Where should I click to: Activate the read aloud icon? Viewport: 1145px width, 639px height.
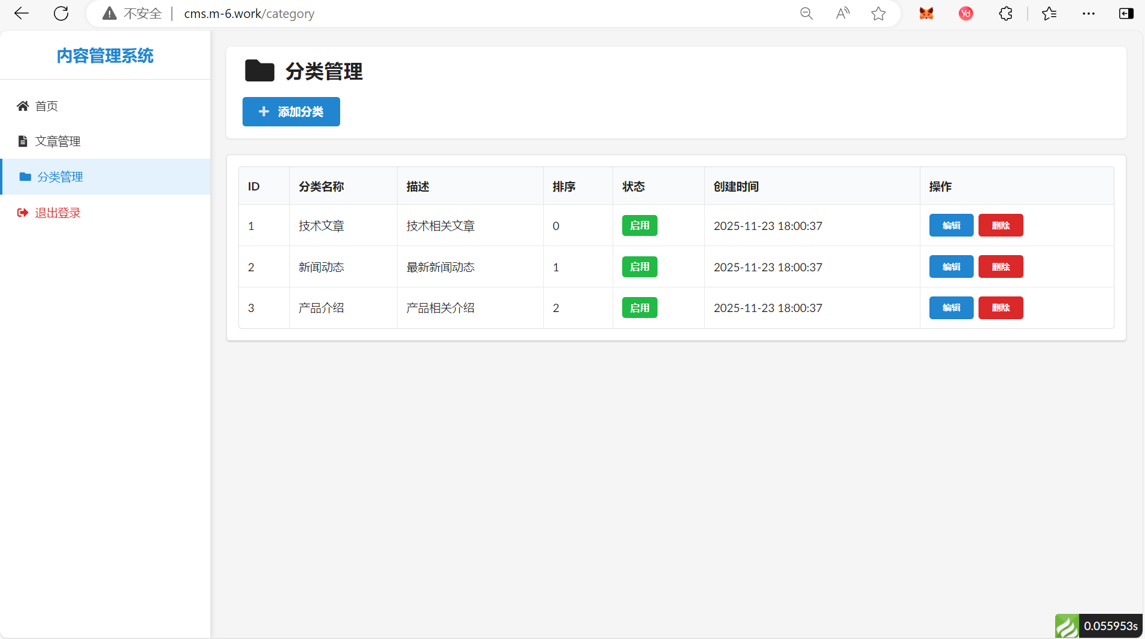click(842, 13)
